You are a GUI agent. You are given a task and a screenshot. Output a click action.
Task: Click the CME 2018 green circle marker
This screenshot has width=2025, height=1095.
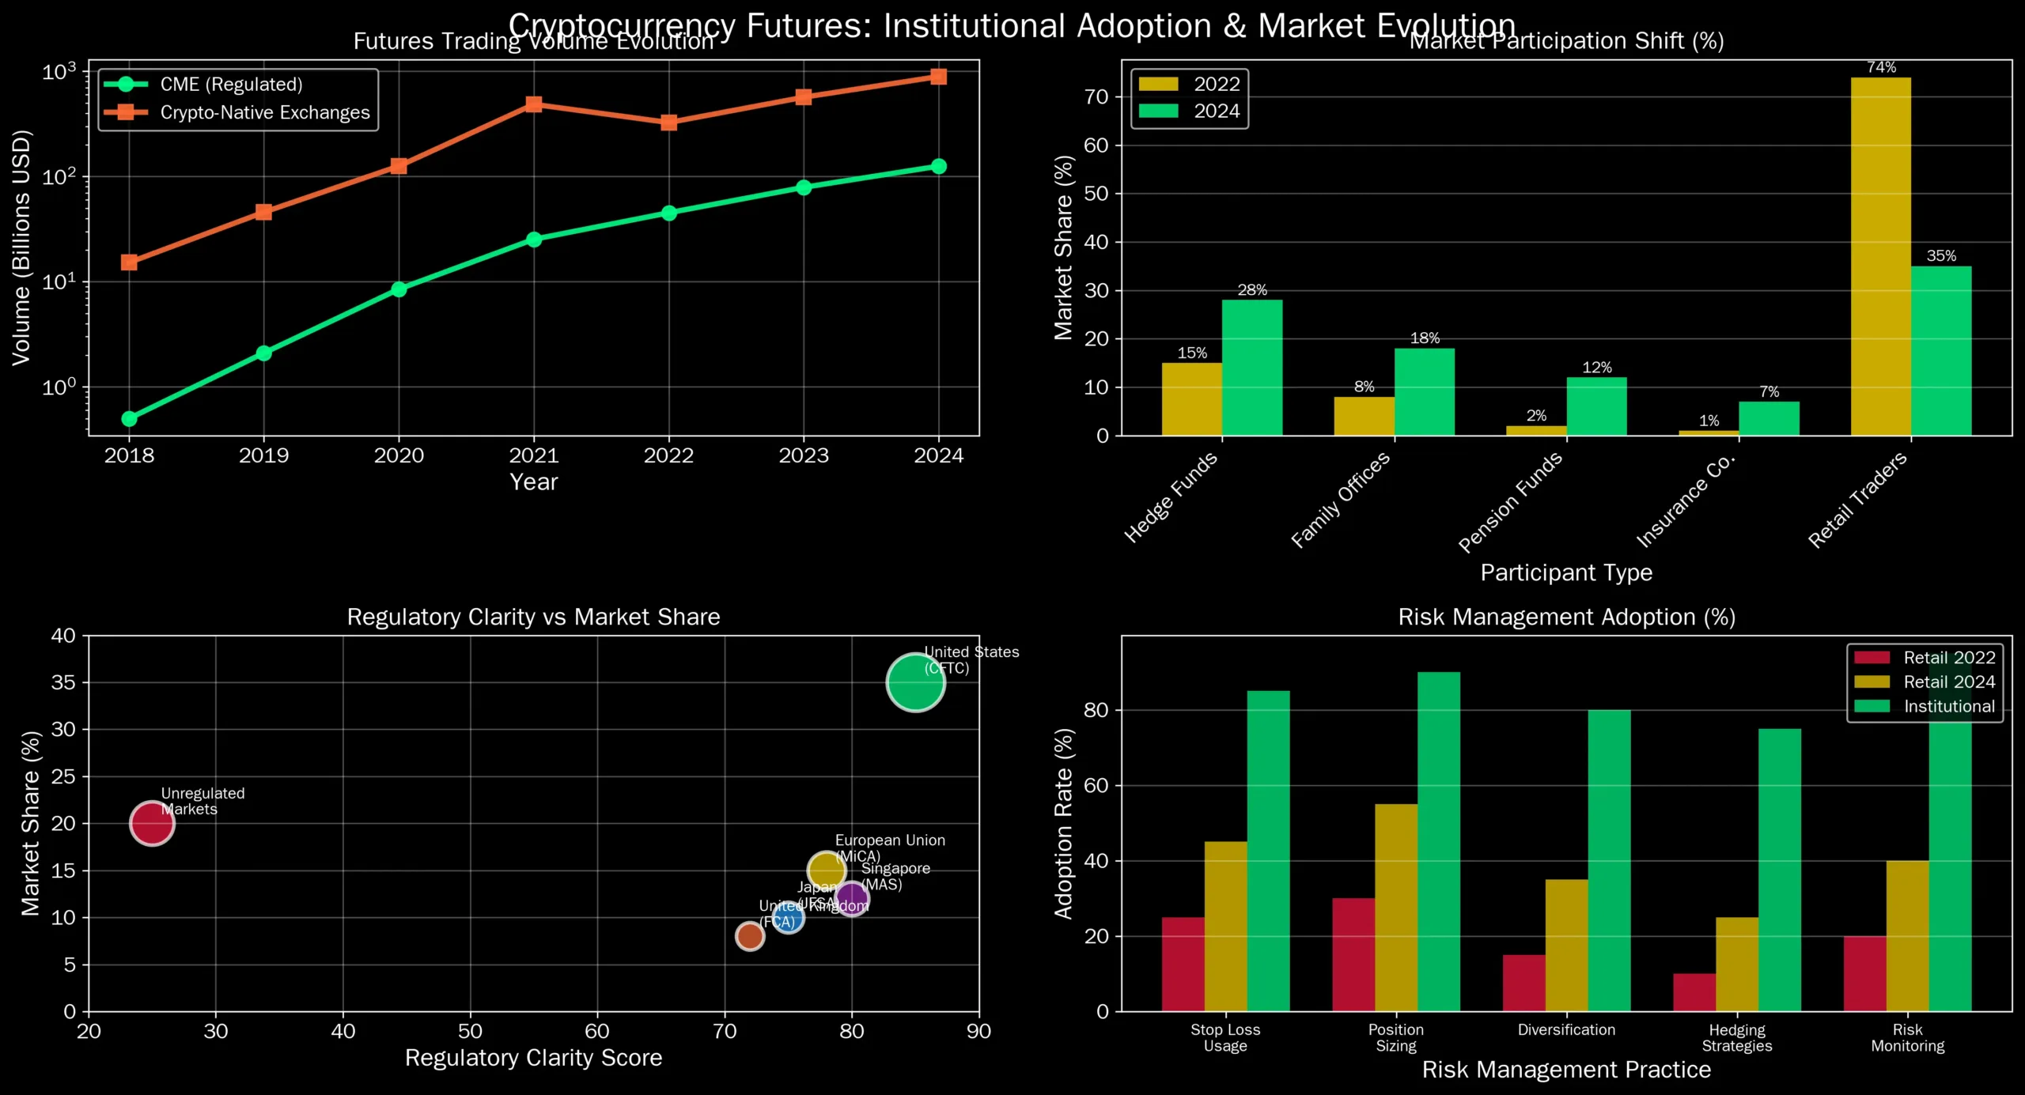129,419
